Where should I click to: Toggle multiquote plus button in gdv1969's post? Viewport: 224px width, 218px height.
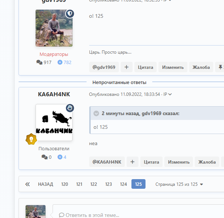click(126, 67)
